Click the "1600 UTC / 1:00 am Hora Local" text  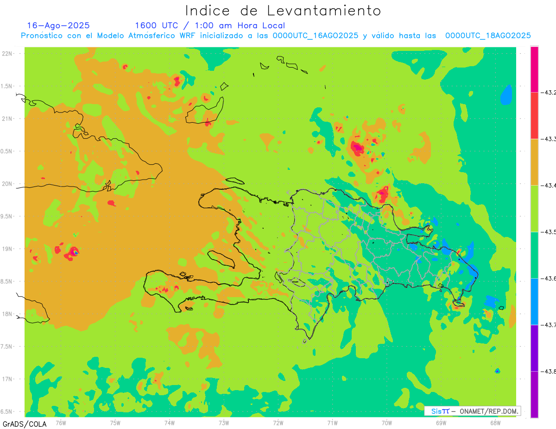pos(210,25)
